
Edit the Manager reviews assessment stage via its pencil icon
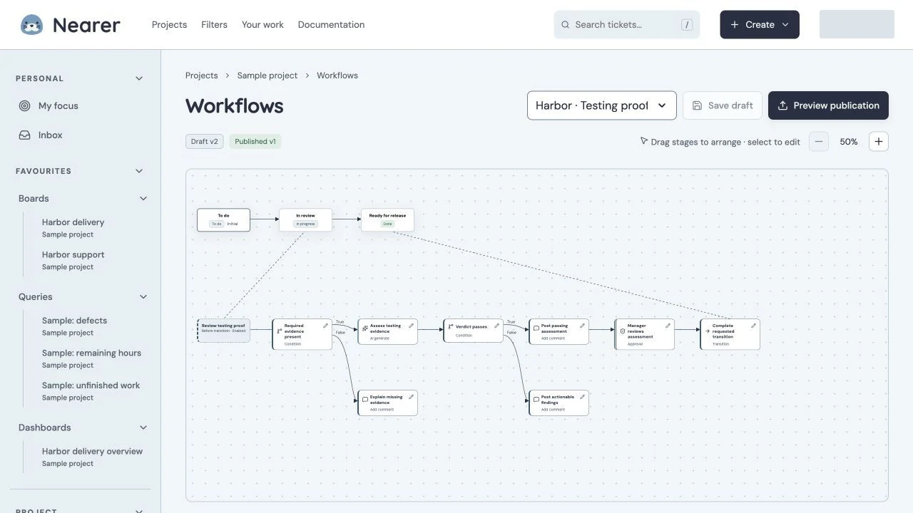668,326
